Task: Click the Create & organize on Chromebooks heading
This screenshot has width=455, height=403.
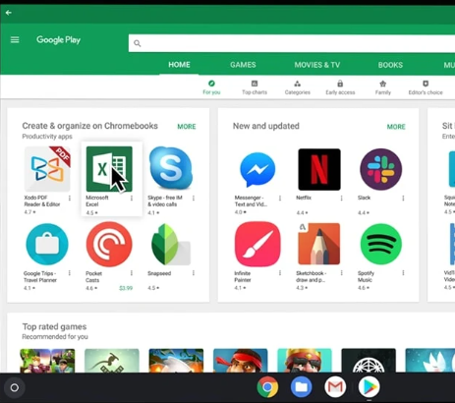Action: coord(89,126)
